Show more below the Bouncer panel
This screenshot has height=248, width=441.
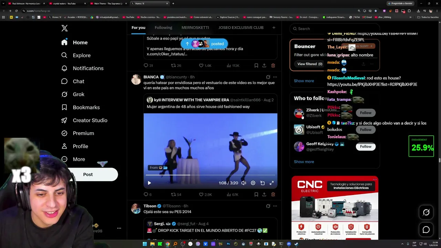[304, 81]
